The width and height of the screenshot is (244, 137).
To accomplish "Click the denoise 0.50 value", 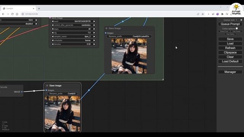I will pos(88,44).
